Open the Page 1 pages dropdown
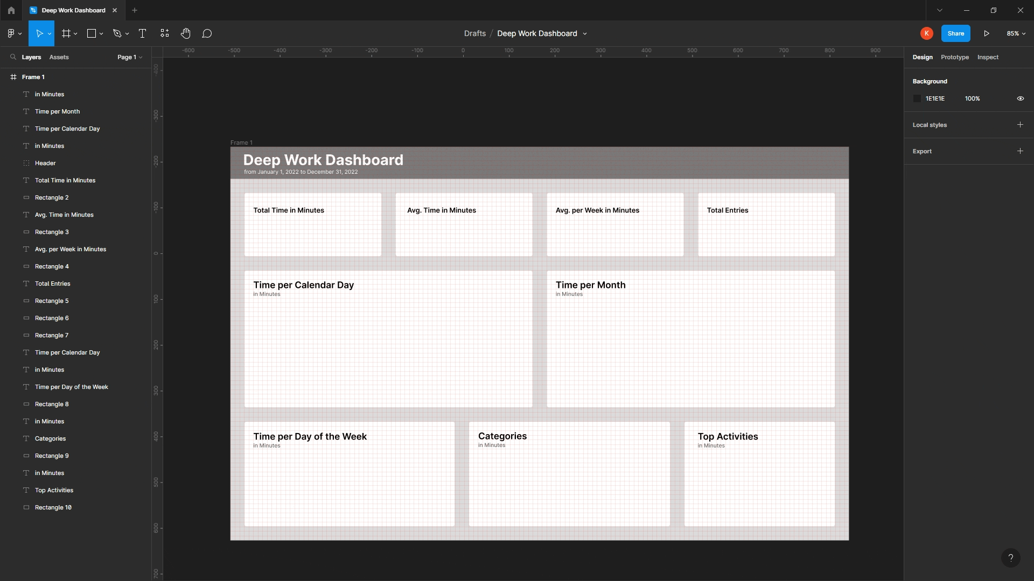This screenshot has width=1034, height=581. tap(130, 57)
